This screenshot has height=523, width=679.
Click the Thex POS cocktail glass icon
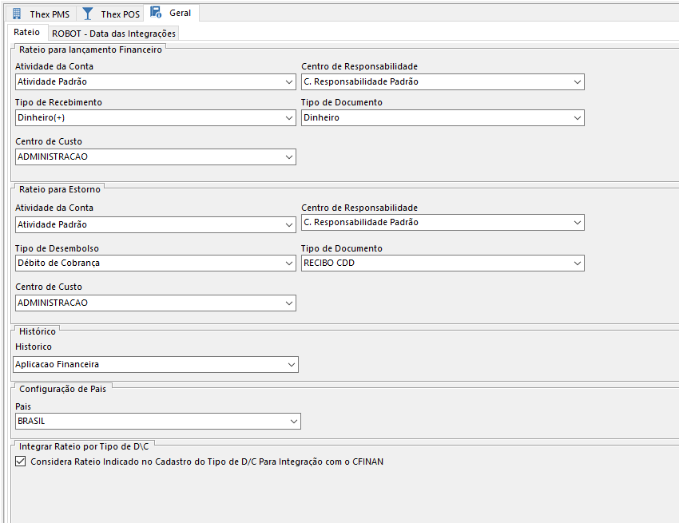pyautogui.click(x=88, y=13)
